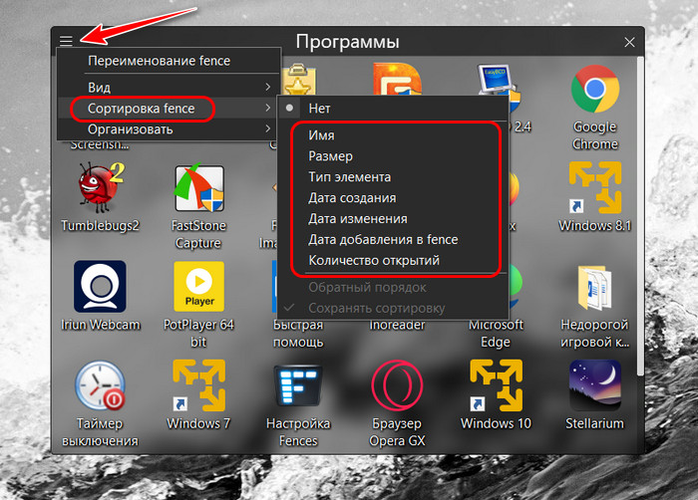Click the fence vertical scrollbar
698x500 pixels.
pos(640,216)
